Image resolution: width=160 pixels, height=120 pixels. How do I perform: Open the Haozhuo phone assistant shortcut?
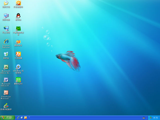[6, 105]
